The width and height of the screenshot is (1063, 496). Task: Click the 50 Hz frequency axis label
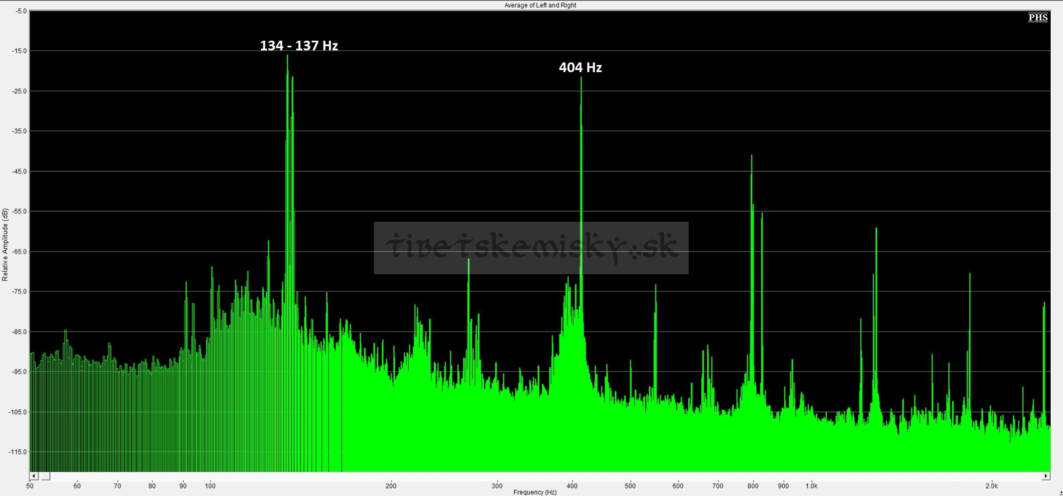click(x=30, y=486)
